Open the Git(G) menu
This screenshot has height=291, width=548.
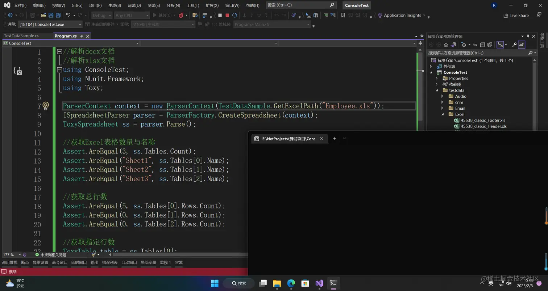click(x=77, y=5)
